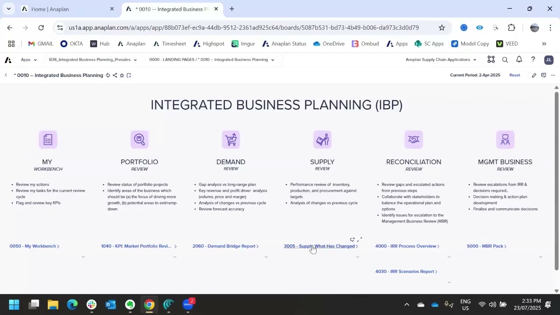Close the Integrated Business Planning browser tab

[x=216, y=9]
